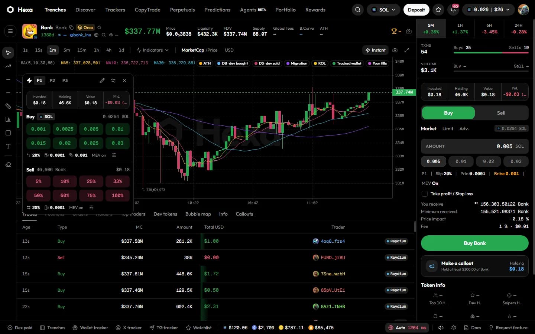The image size is (535, 334).
Task: Select the eraser drawing tool
Action: click(8, 164)
